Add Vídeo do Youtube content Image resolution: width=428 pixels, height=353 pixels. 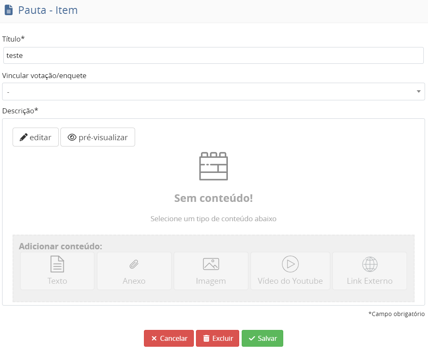coord(290,271)
